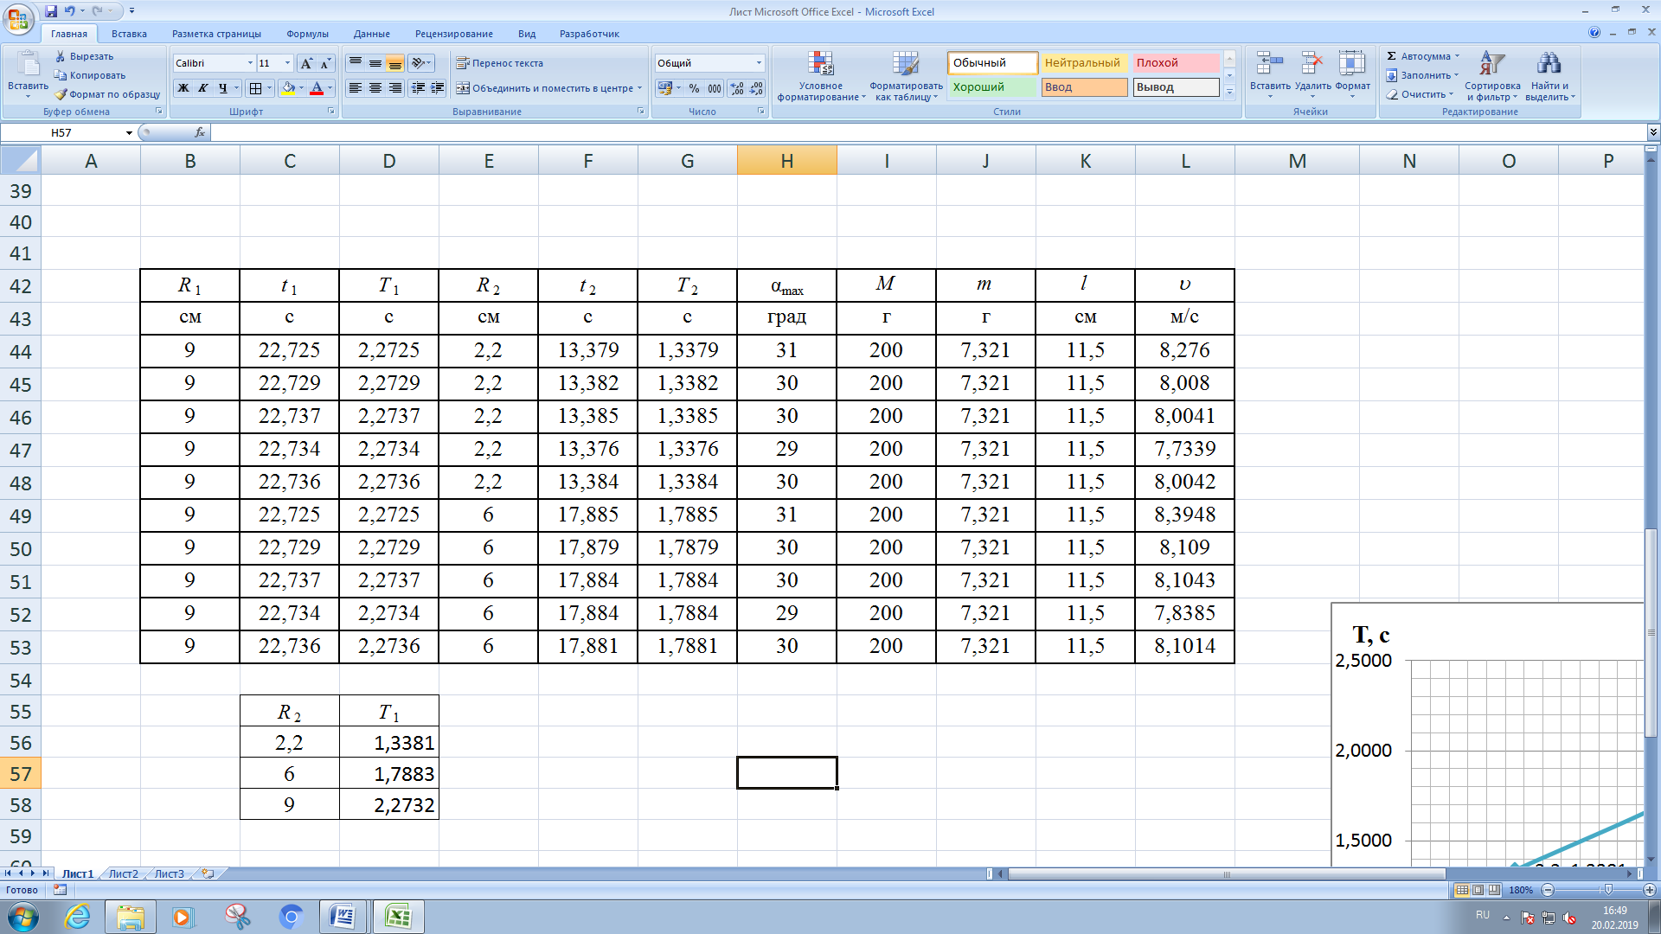Click Merge and Center button

click(549, 88)
